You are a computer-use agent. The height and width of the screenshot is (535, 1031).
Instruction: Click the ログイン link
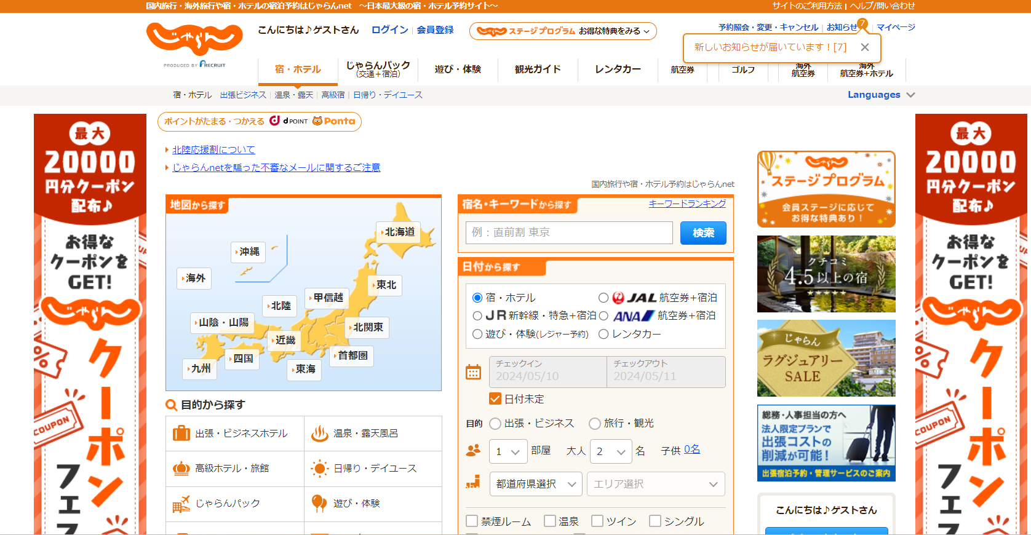[389, 30]
